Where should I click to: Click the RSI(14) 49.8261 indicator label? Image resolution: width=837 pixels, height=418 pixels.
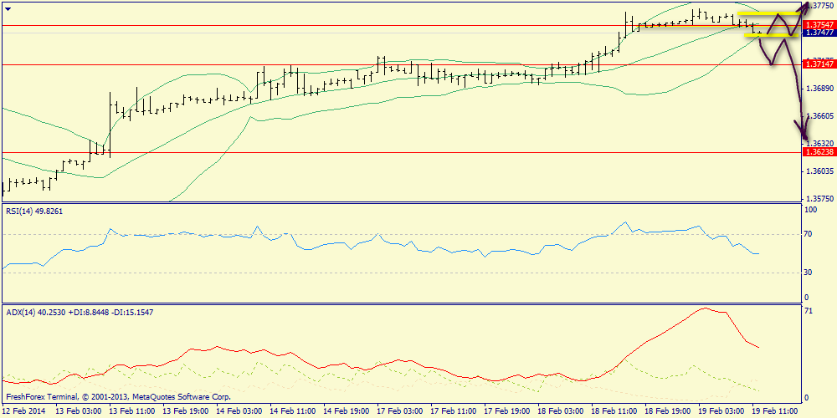click(34, 212)
